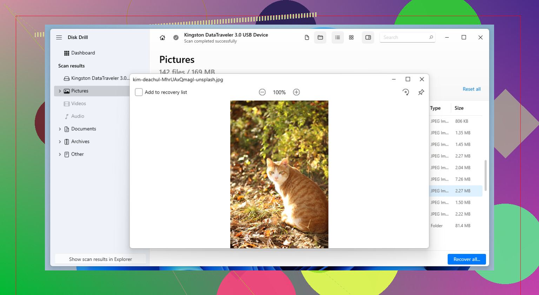Viewport: 539px width, 295px height.
Task: Select the Folder row sized 81.4 MB
Action: coord(455,225)
